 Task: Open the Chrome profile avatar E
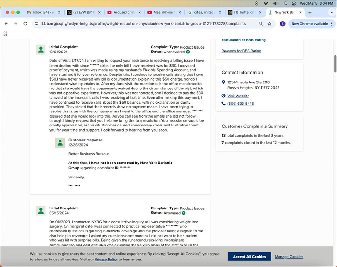tap(282, 24)
